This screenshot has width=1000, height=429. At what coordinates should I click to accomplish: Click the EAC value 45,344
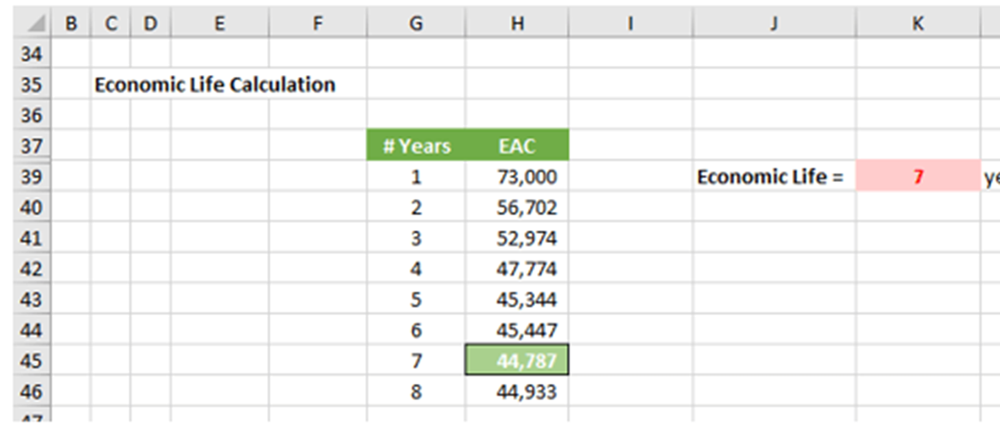[x=517, y=300]
